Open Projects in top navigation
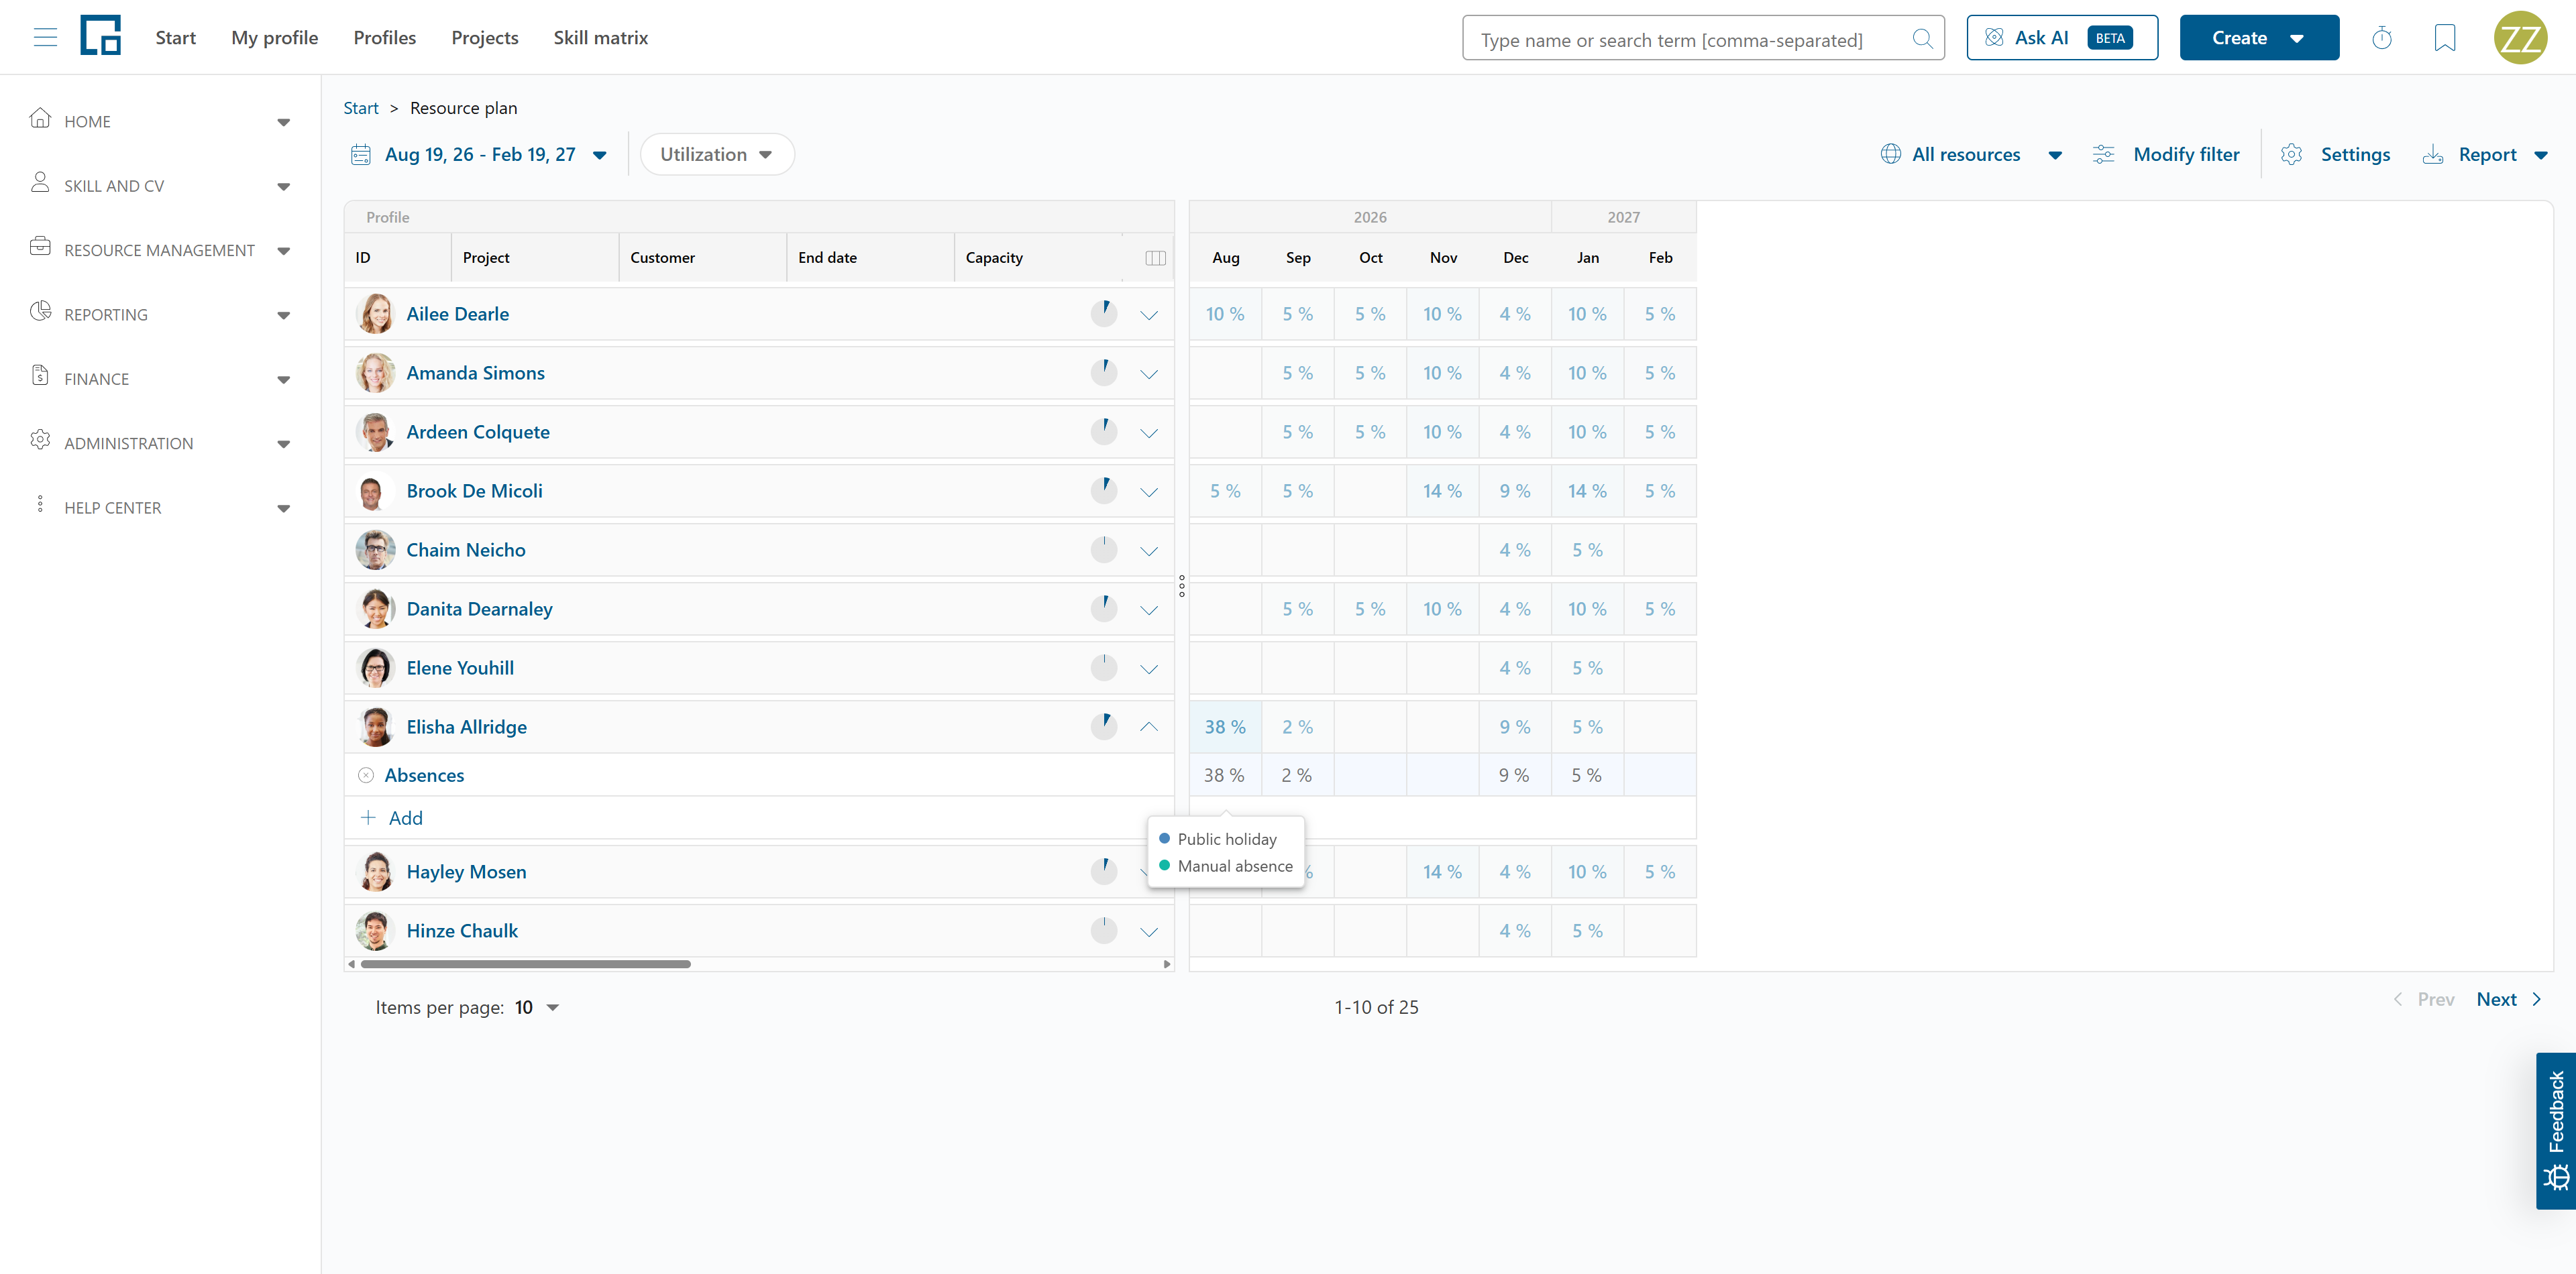Viewport: 2576px width, 1274px height. [x=485, y=38]
